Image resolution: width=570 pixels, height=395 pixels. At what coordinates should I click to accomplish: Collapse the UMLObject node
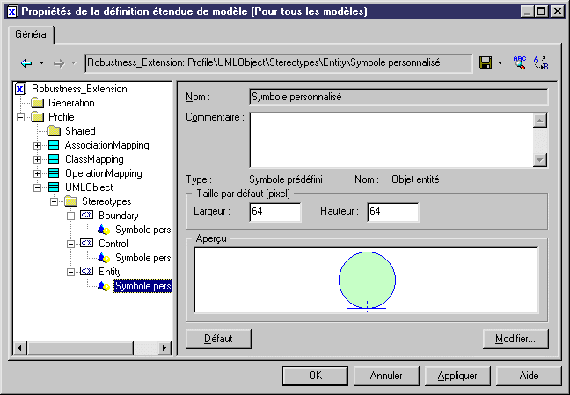click(37, 187)
